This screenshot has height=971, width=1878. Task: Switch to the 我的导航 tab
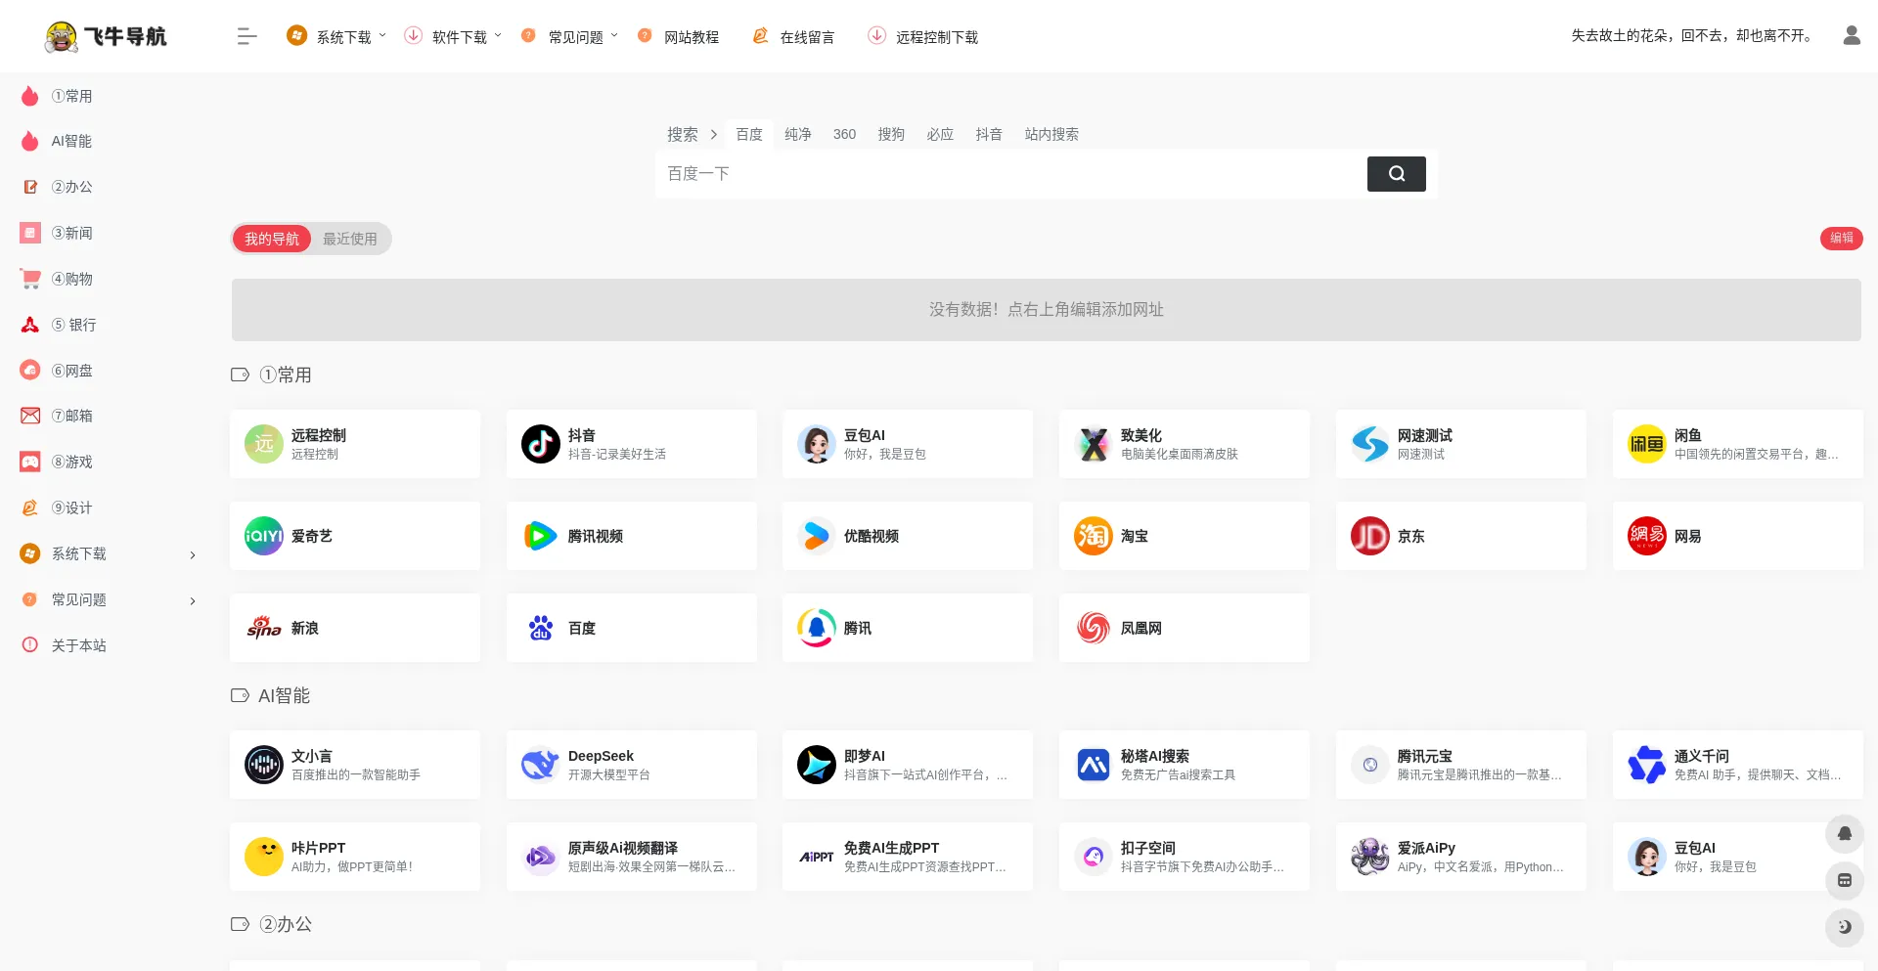[x=272, y=239]
